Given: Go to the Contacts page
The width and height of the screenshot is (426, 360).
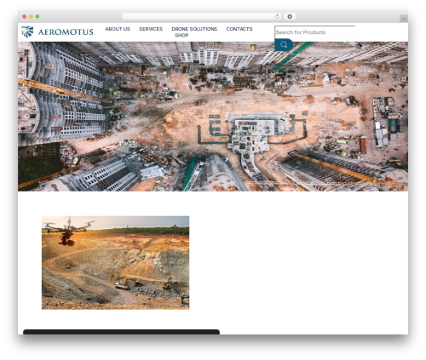Looking at the screenshot, I should coord(239,29).
